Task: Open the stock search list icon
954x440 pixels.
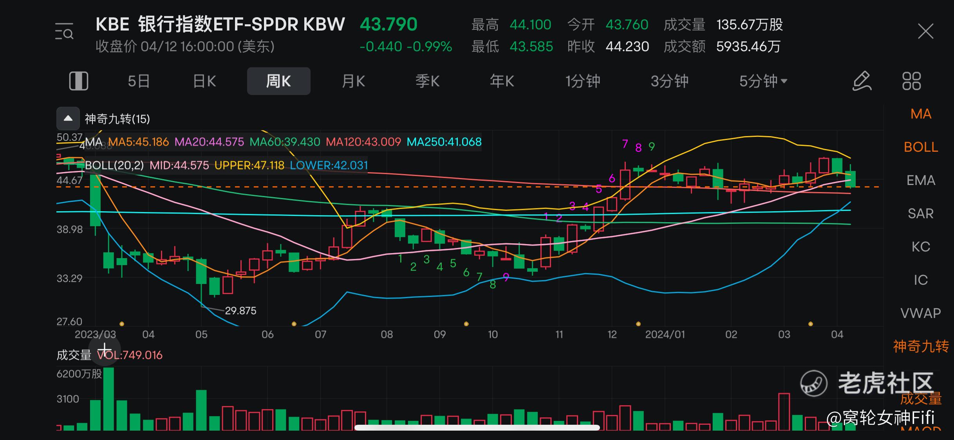Action: (x=64, y=32)
